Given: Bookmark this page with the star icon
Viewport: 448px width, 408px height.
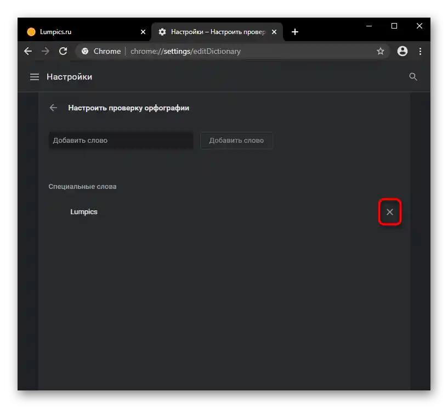Looking at the screenshot, I should [x=381, y=51].
